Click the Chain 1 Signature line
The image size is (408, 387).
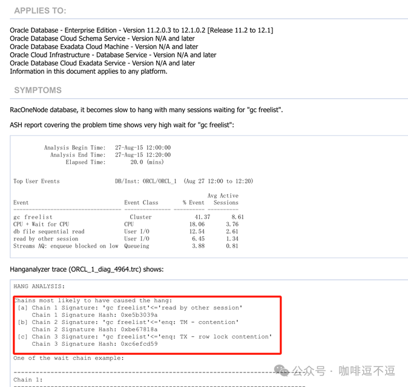click(x=130, y=308)
